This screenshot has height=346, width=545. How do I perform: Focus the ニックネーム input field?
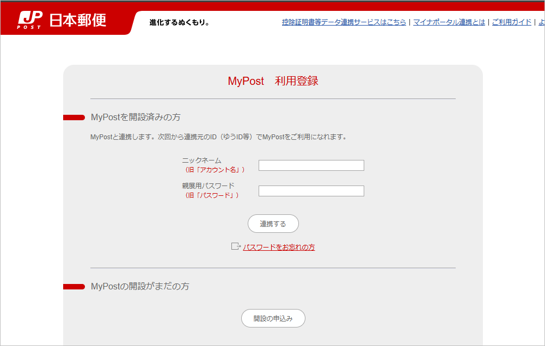pyautogui.click(x=311, y=165)
